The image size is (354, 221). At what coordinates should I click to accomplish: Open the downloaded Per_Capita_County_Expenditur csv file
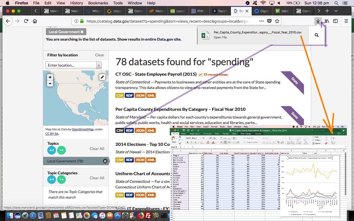click(x=253, y=35)
